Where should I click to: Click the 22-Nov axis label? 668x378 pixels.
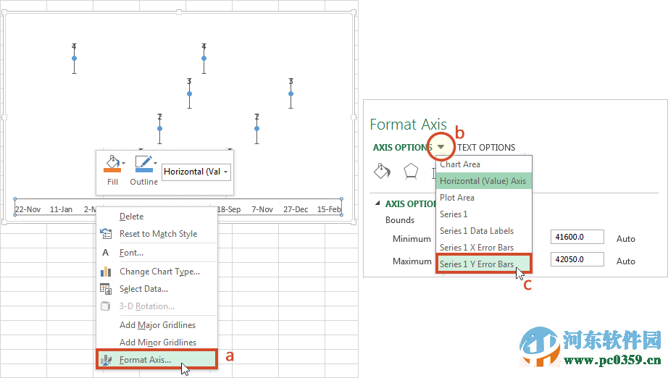click(28, 209)
